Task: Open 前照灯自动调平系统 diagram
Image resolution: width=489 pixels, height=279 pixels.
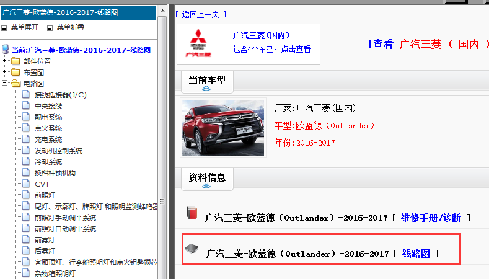Action: [66, 229]
